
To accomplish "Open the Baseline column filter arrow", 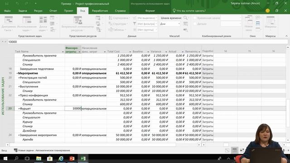I will pos(148,52).
